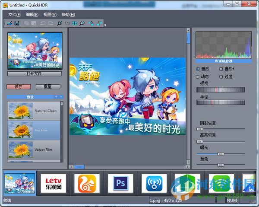Click the zoom out magnifier icon
Image resolution: width=259 pixels, height=207 pixels.
coord(82,23)
